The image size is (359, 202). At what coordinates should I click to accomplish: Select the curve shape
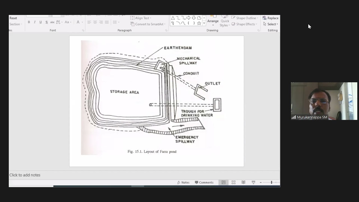click(x=183, y=23)
